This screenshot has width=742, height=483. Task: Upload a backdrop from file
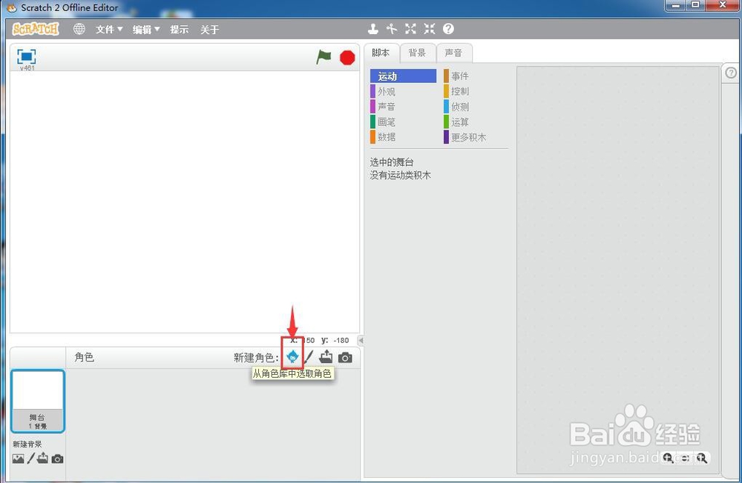coord(42,459)
